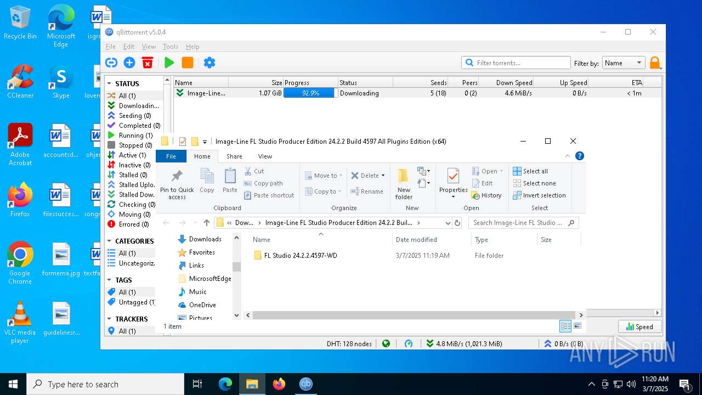This screenshot has width=702, height=395.
Task: Click the Firefox taskbar icon
Action: [x=279, y=384]
